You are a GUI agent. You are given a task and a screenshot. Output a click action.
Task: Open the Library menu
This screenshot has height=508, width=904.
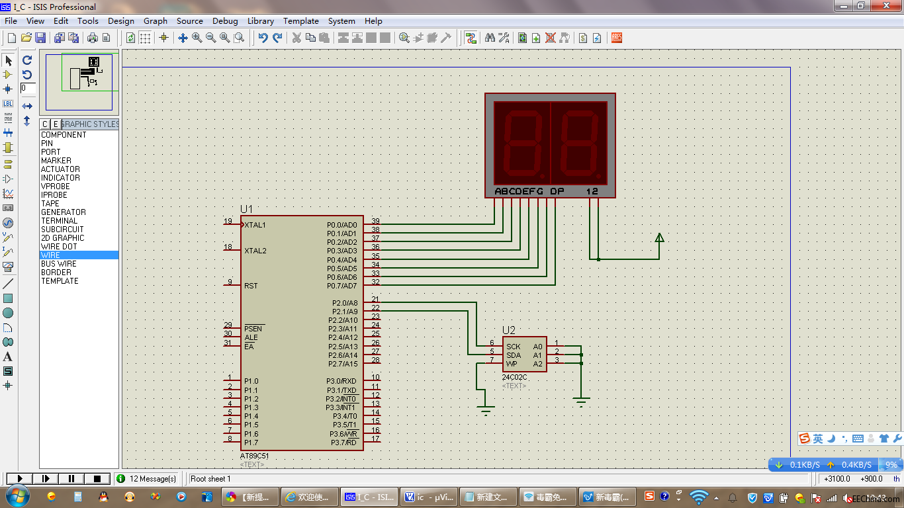point(260,21)
